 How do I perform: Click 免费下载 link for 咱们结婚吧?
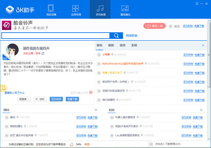[x=199, y=100]
